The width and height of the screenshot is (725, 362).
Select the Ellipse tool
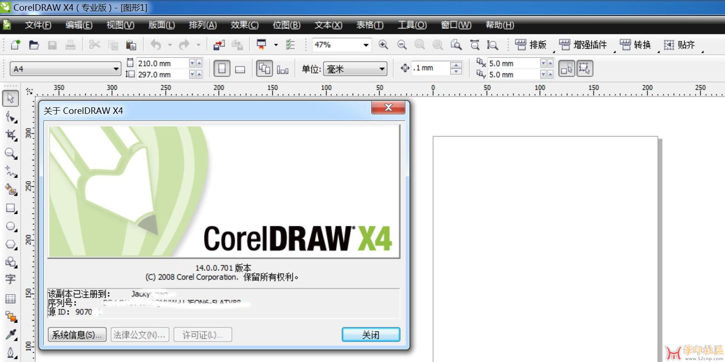tap(11, 226)
